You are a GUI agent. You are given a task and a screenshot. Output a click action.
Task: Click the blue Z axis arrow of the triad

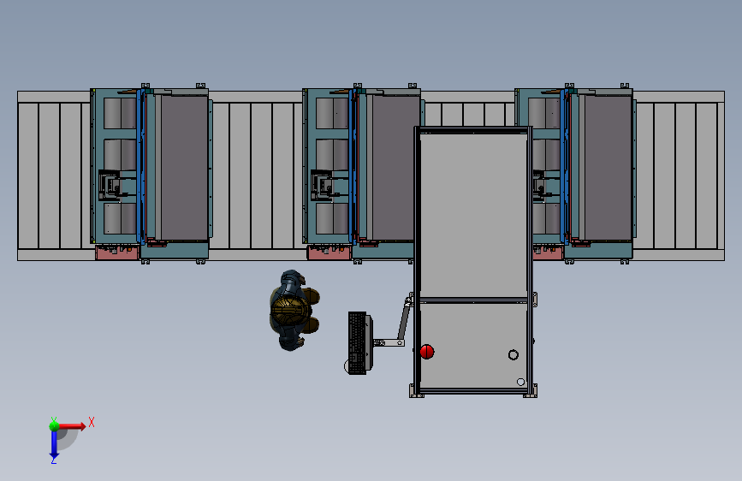tap(54, 445)
